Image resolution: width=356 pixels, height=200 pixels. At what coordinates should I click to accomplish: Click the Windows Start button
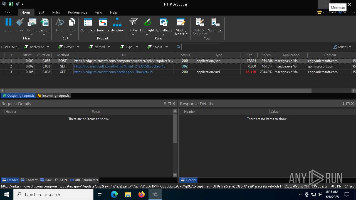[7, 194]
